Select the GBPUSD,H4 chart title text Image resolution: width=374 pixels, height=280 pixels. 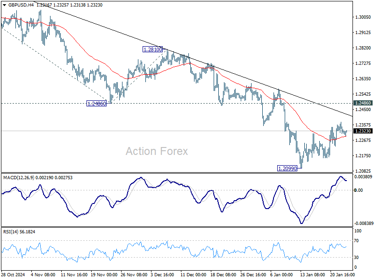click(21, 5)
